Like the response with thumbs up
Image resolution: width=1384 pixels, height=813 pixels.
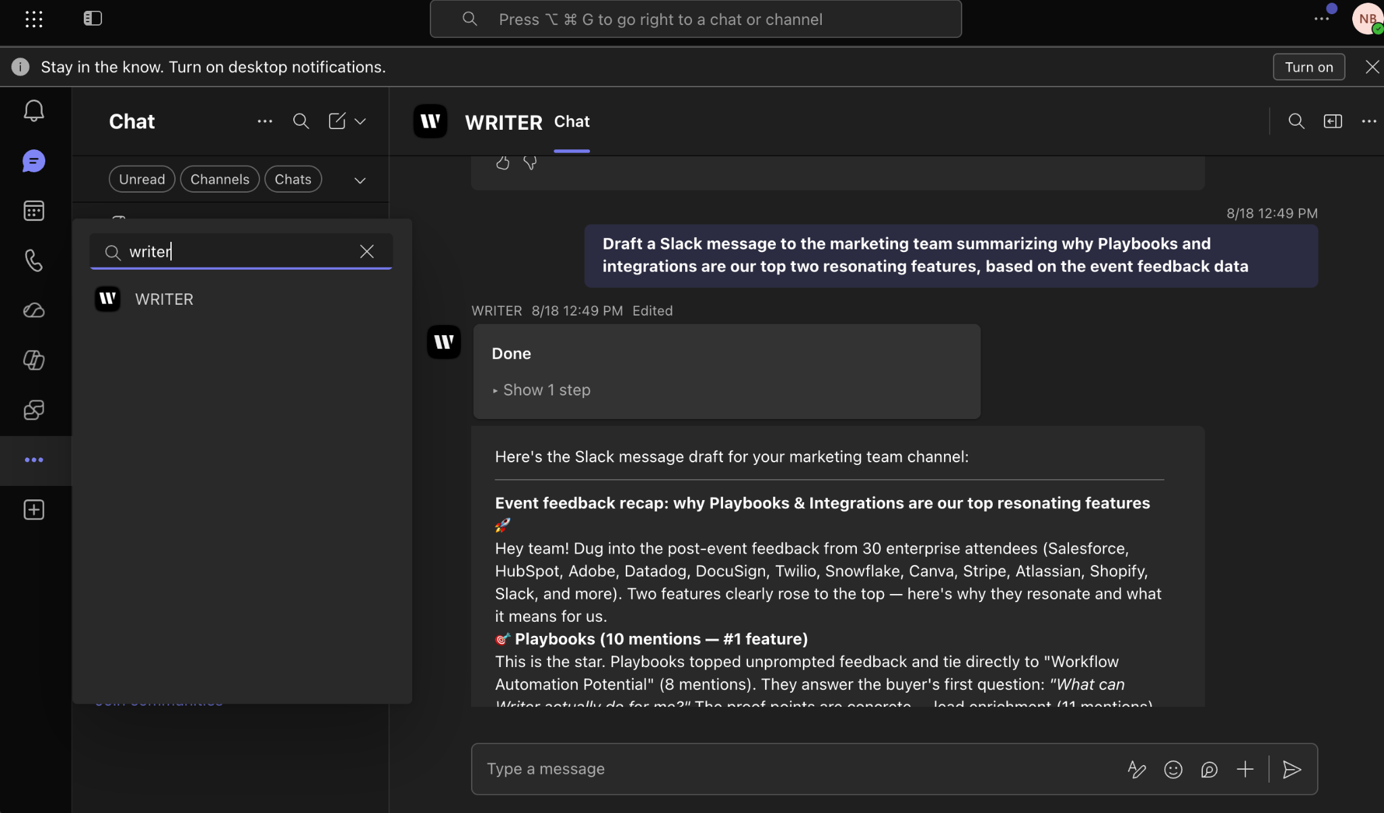pos(502,163)
